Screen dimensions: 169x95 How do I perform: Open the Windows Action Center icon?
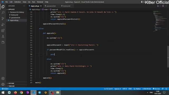164,93
